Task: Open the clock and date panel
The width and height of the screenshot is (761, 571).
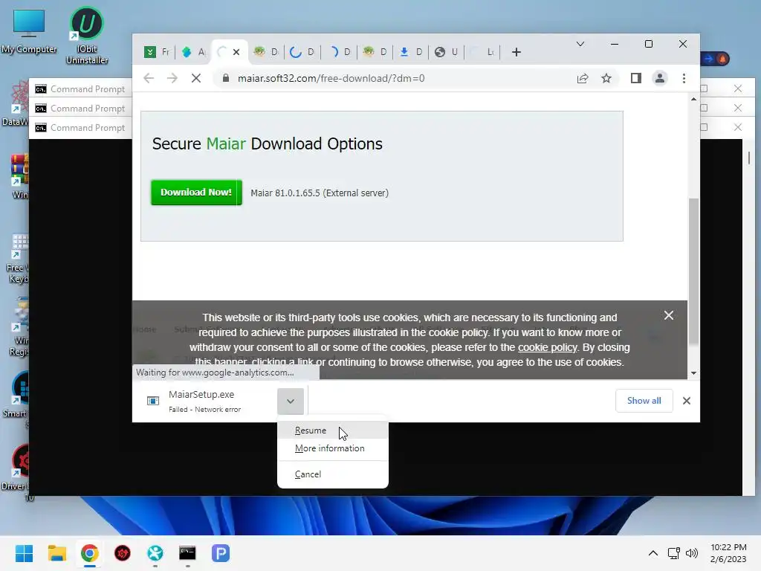Action: (x=728, y=553)
